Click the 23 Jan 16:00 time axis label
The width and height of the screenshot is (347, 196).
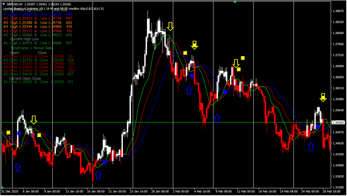point(138,191)
